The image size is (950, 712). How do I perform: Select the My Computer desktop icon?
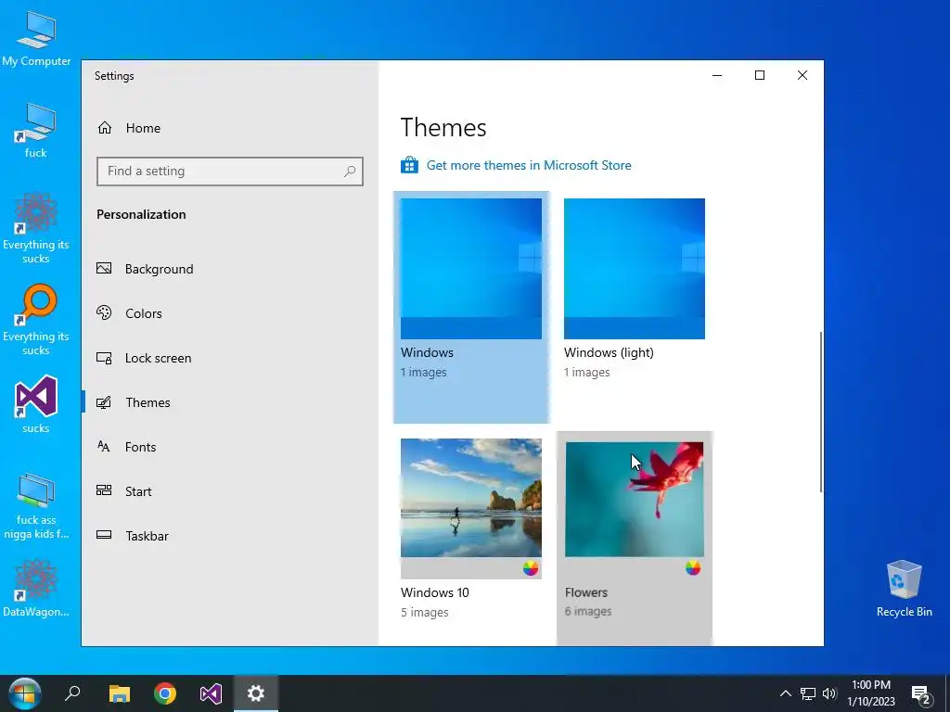coord(36,39)
